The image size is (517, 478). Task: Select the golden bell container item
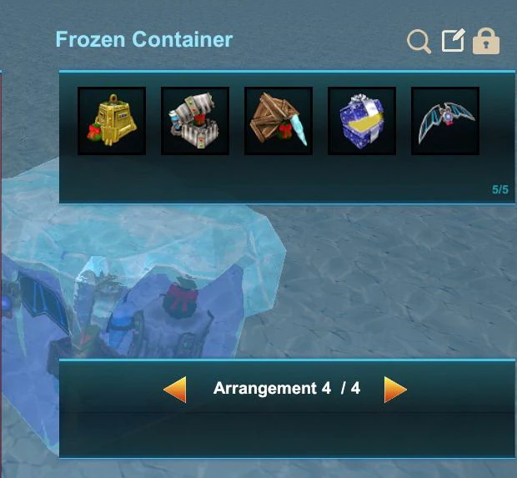(x=112, y=121)
